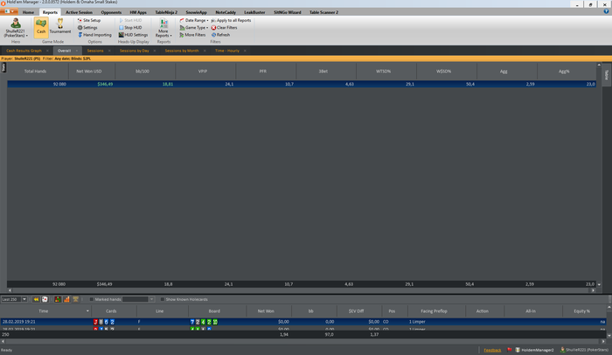Image resolution: width=612 pixels, height=355 pixels.
Task: Open the SnowieApp tab
Action: pos(197,12)
